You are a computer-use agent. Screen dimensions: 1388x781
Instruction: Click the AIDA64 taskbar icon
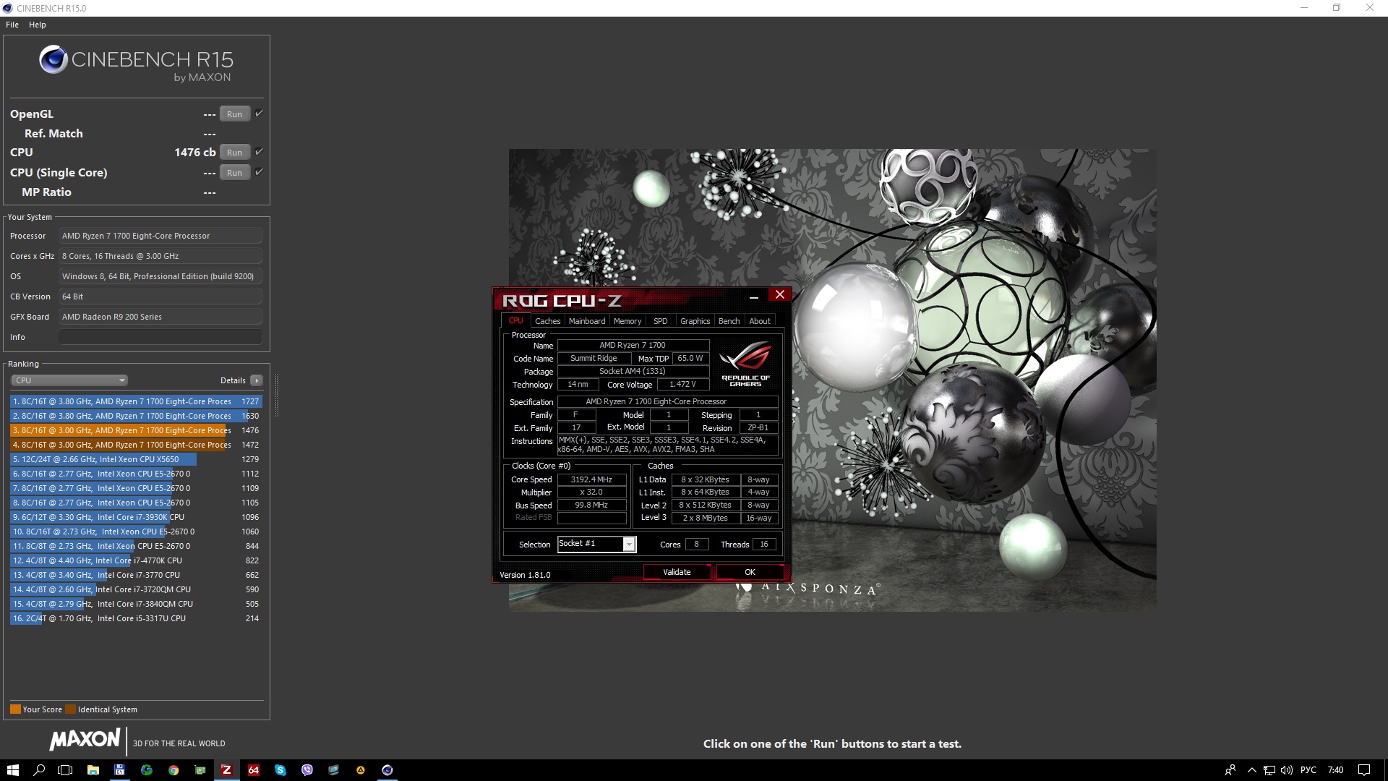tap(254, 770)
